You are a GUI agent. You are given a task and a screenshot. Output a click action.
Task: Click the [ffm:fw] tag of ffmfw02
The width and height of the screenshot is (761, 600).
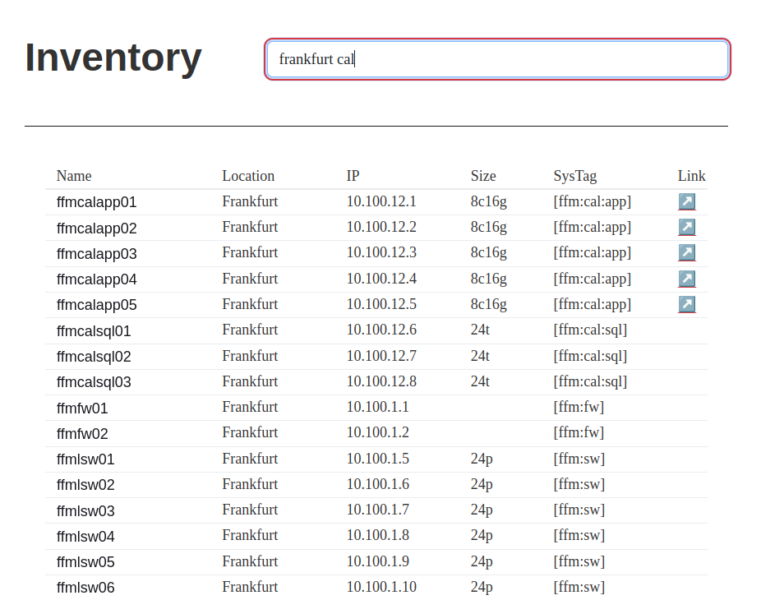579,432
